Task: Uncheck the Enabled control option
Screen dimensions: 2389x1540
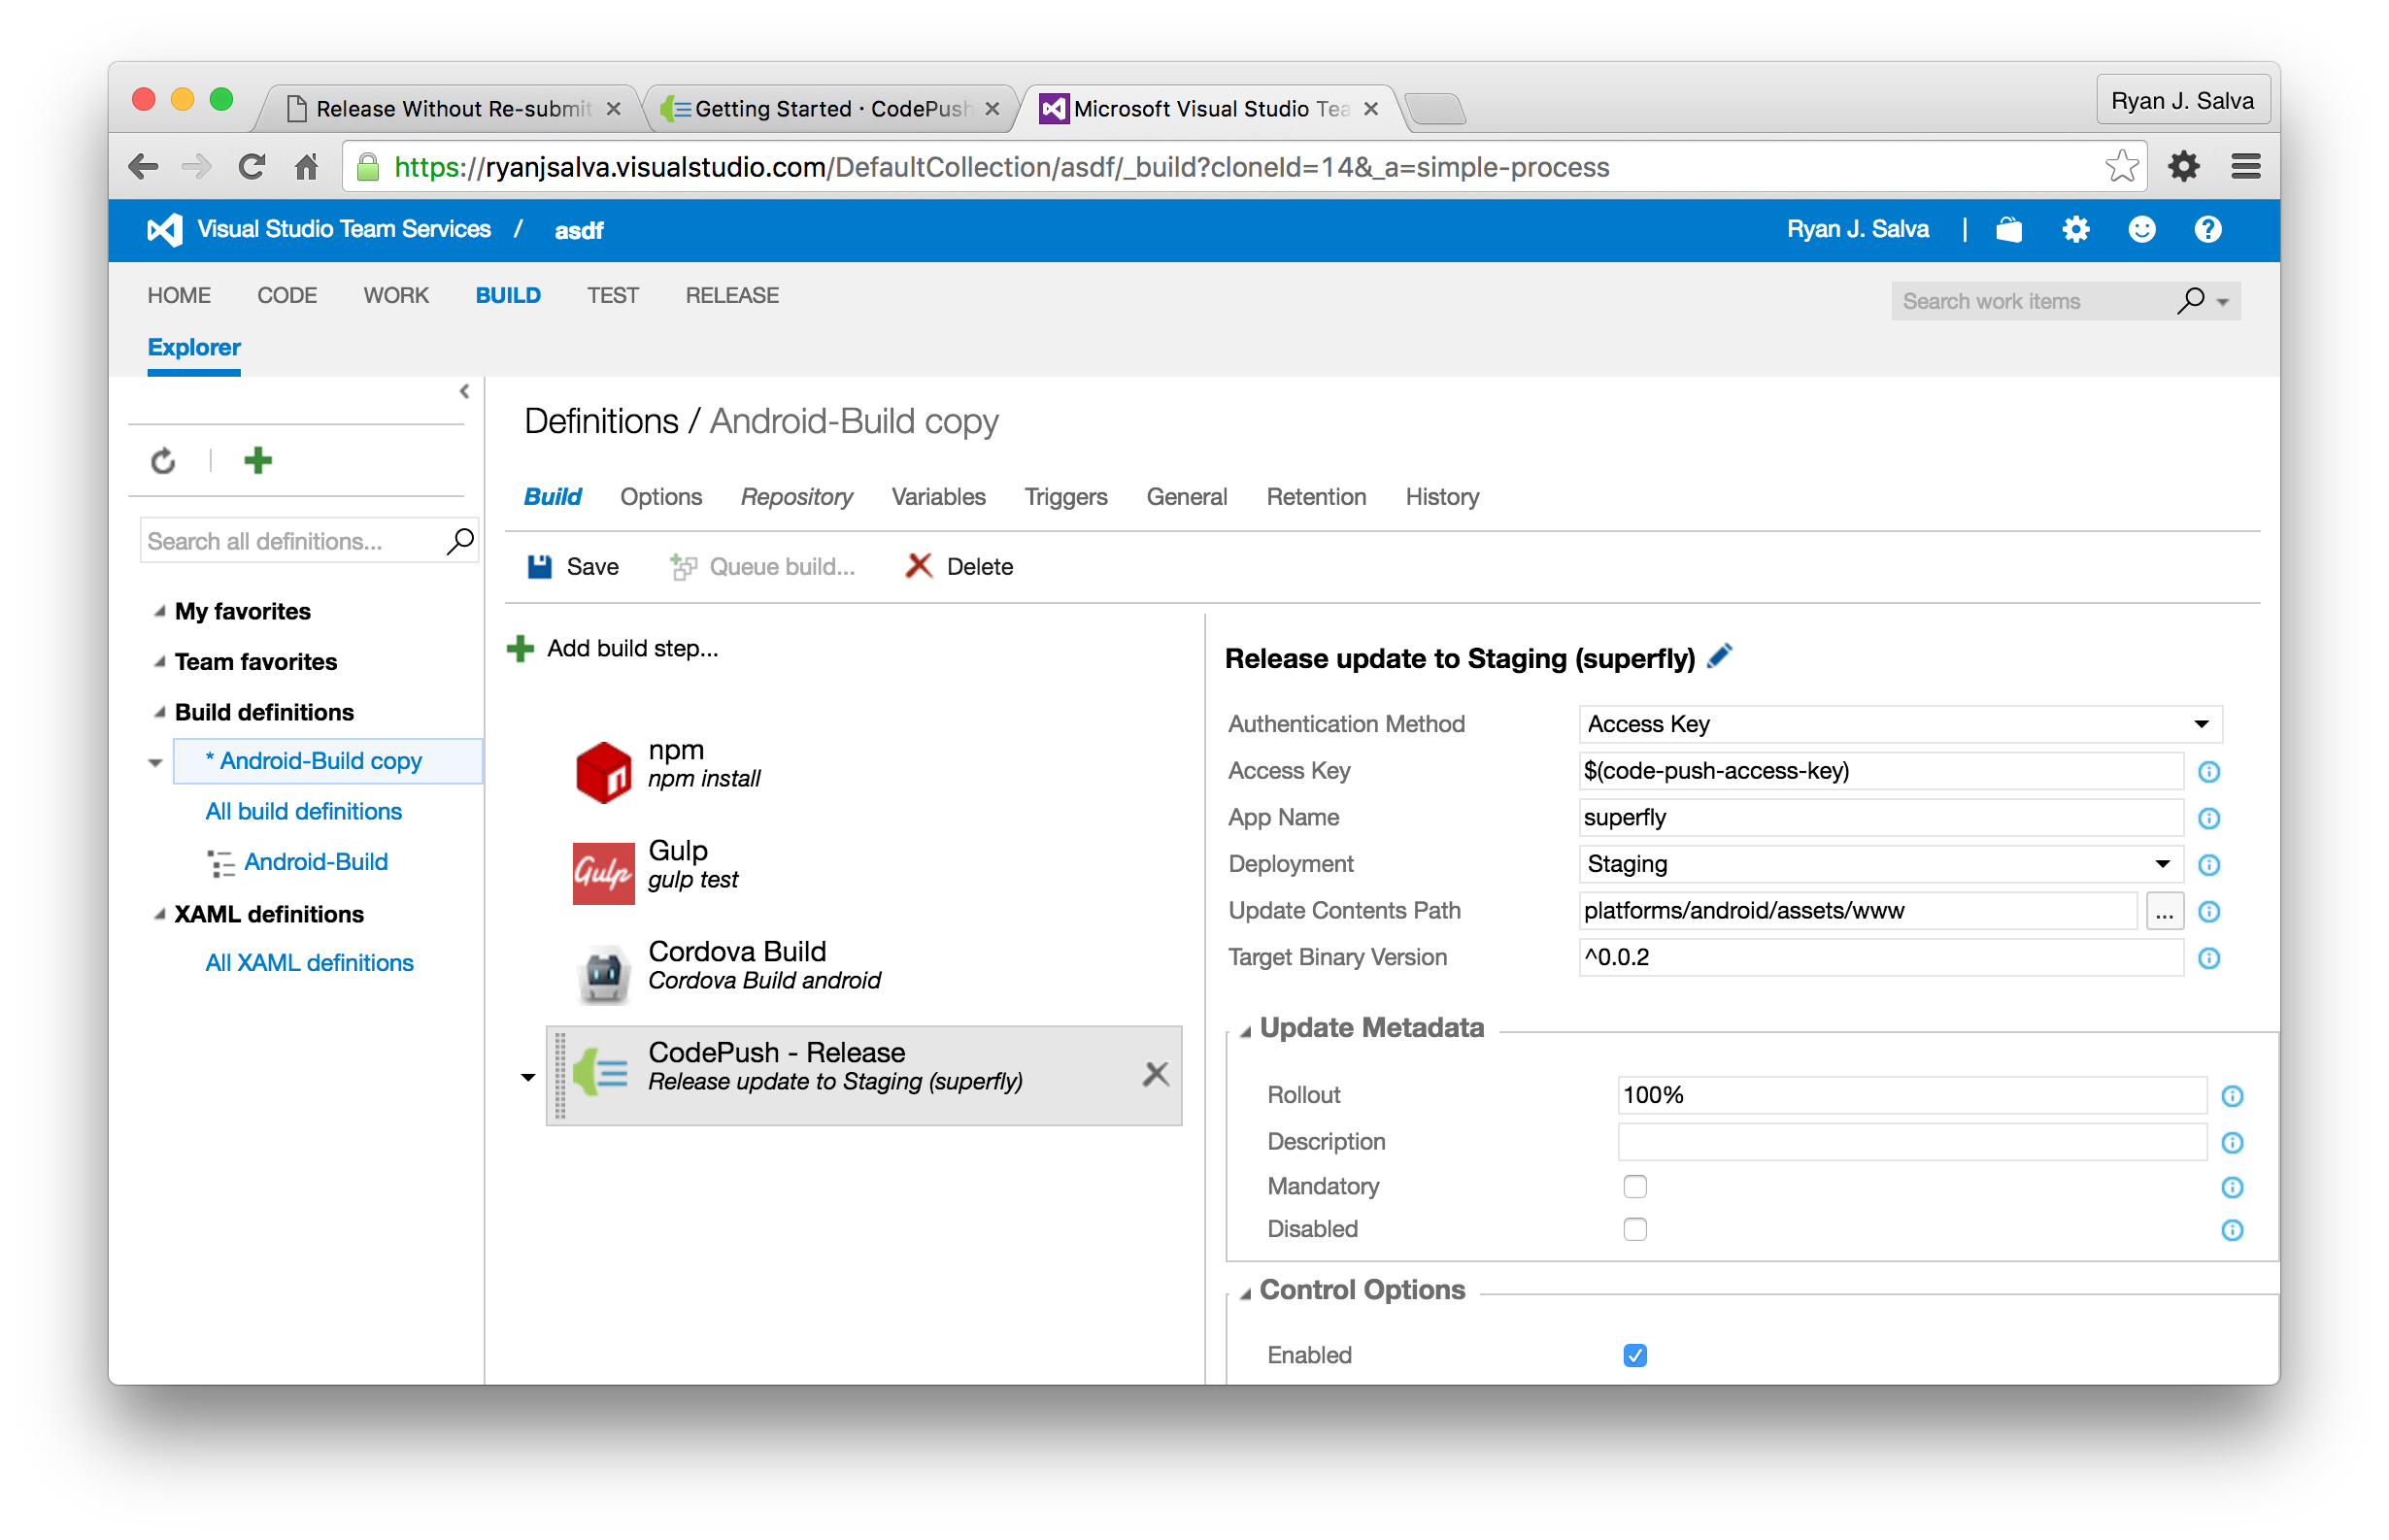Action: click(1635, 1356)
